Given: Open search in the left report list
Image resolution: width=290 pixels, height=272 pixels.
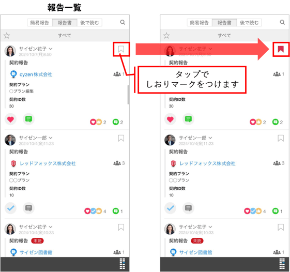Looking at the screenshot, I should pyautogui.click(x=123, y=22).
